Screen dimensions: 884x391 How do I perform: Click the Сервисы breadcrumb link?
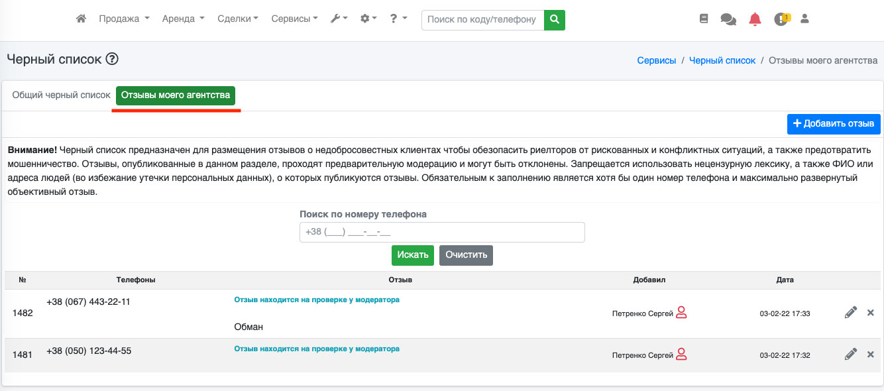[656, 60]
